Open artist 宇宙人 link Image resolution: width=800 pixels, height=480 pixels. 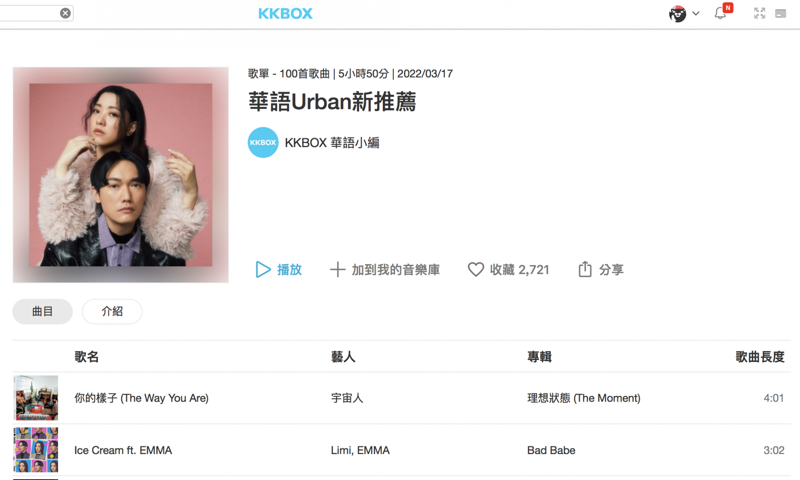point(347,398)
